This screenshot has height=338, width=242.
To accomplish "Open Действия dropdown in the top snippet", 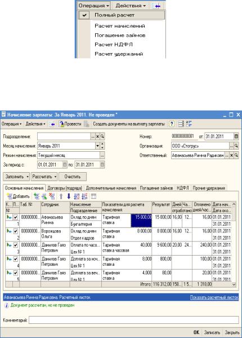I will pyautogui.click(x=131, y=6).
